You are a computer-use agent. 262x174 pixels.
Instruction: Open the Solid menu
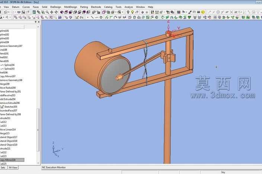click(x=44, y=7)
